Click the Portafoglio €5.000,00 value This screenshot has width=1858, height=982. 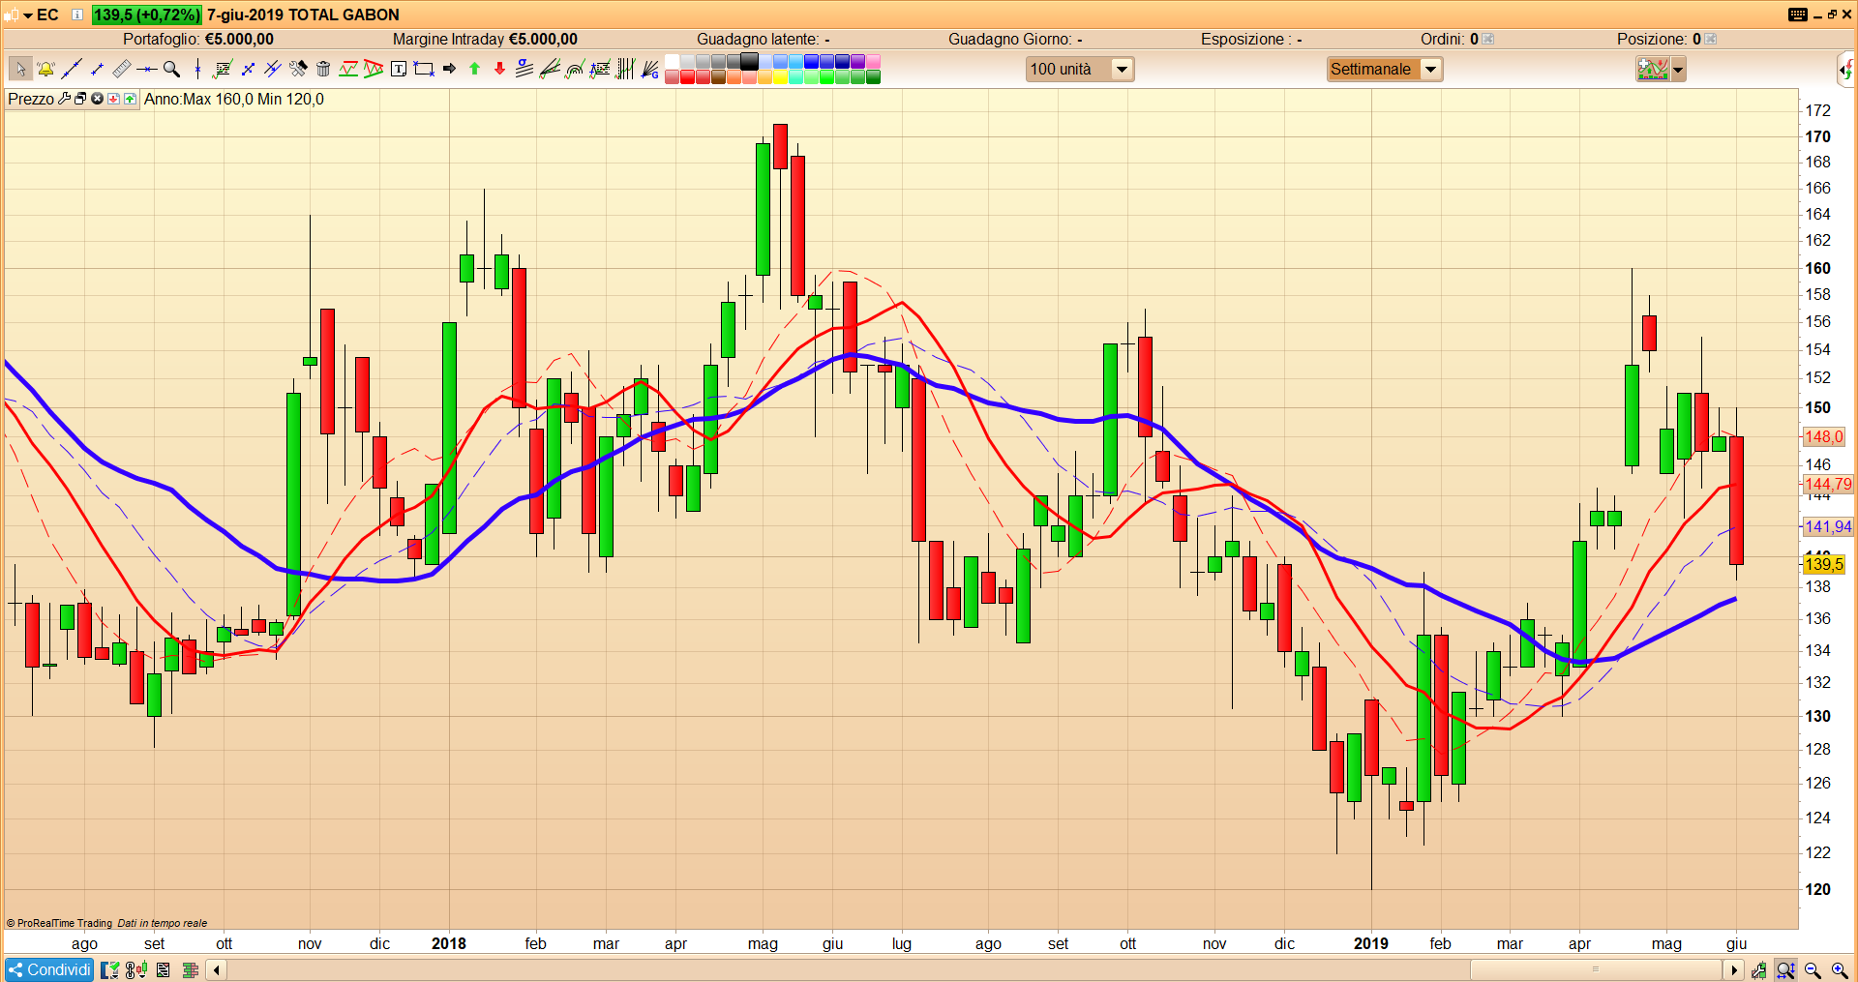[x=198, y=39]
